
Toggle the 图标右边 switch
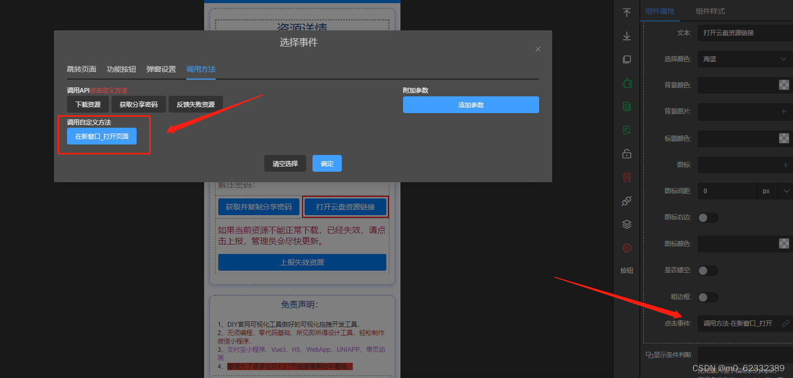click(708, 217)
